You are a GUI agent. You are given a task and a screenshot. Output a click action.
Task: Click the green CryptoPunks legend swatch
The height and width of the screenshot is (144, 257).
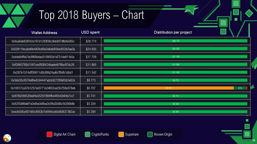(88, 134)
